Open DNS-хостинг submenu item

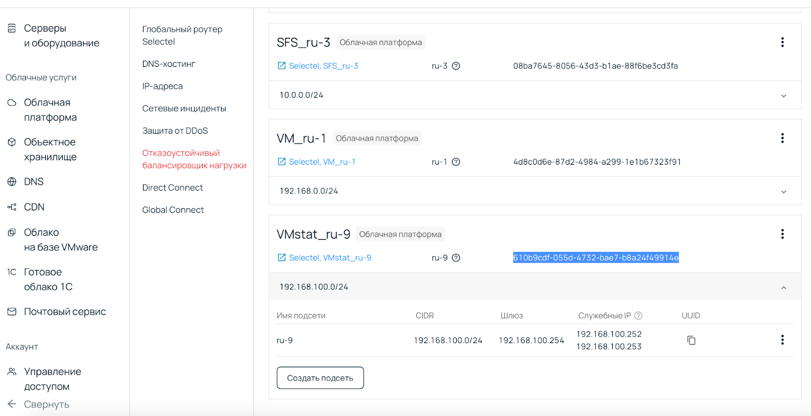tap(169, 64)
